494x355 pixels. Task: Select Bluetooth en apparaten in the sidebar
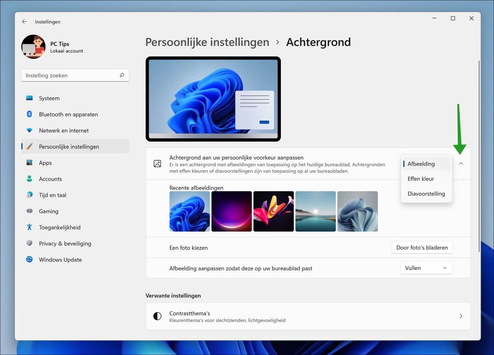coord(68,114)
